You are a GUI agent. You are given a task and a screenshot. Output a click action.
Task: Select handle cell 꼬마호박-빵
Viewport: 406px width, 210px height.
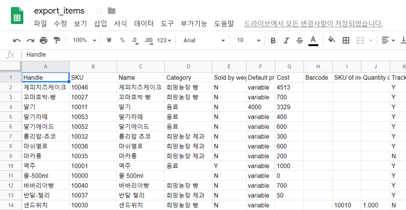pos(46,97)
